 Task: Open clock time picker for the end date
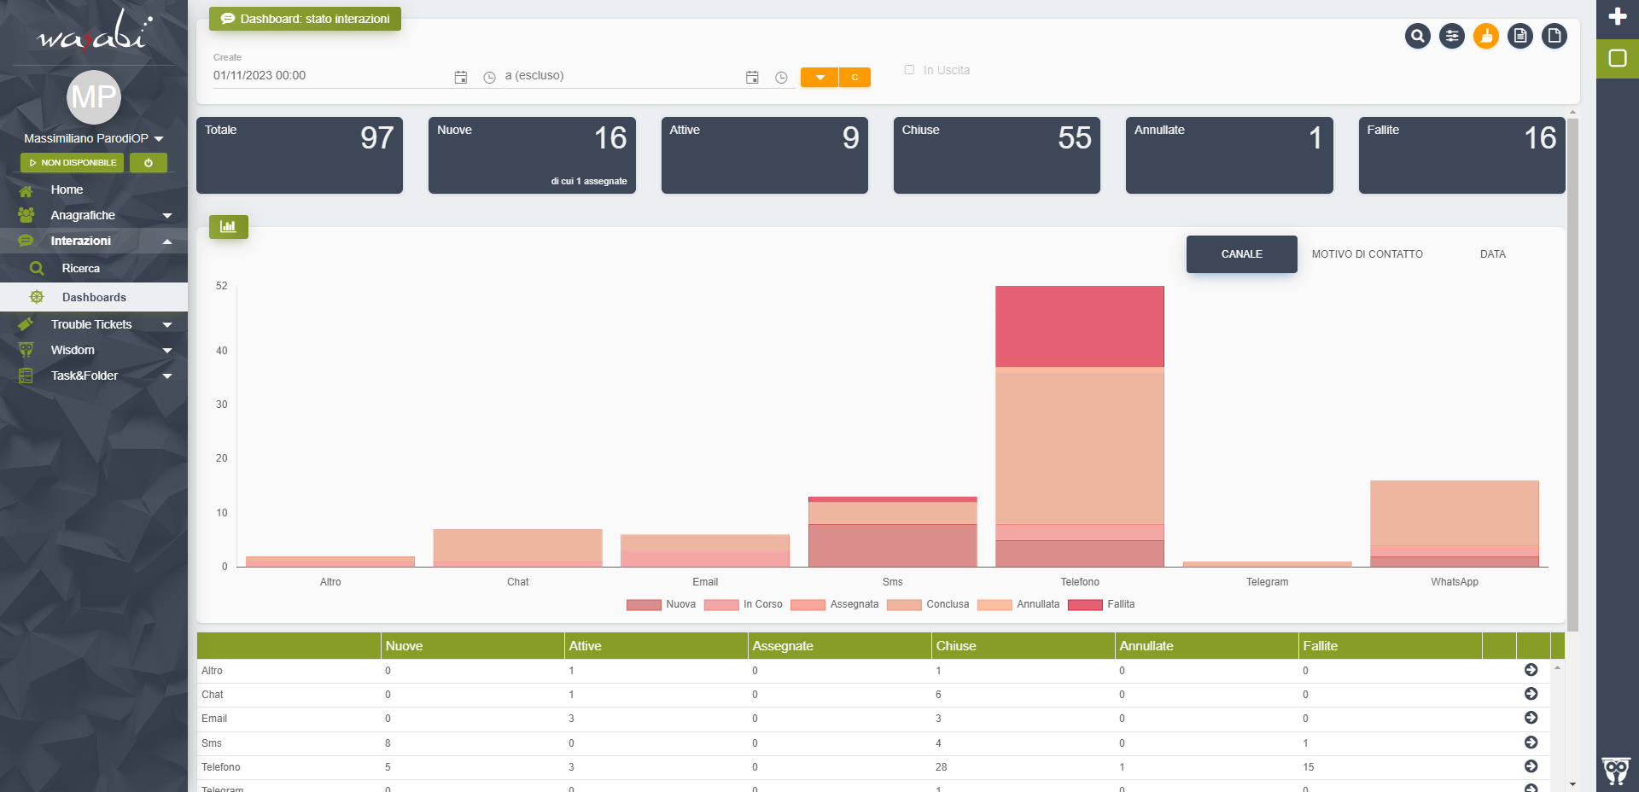pyautogui.click(x=781, y=78)
